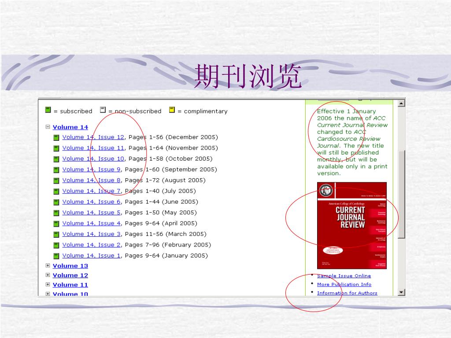
Task: Click green subscribed icon beside Issue 10
Action: (x=56, y=159)
